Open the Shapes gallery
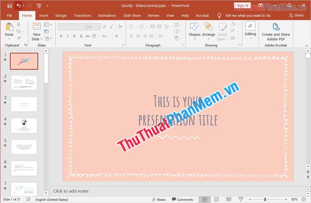Screen dimensions: 311x203 click(195, 31)
